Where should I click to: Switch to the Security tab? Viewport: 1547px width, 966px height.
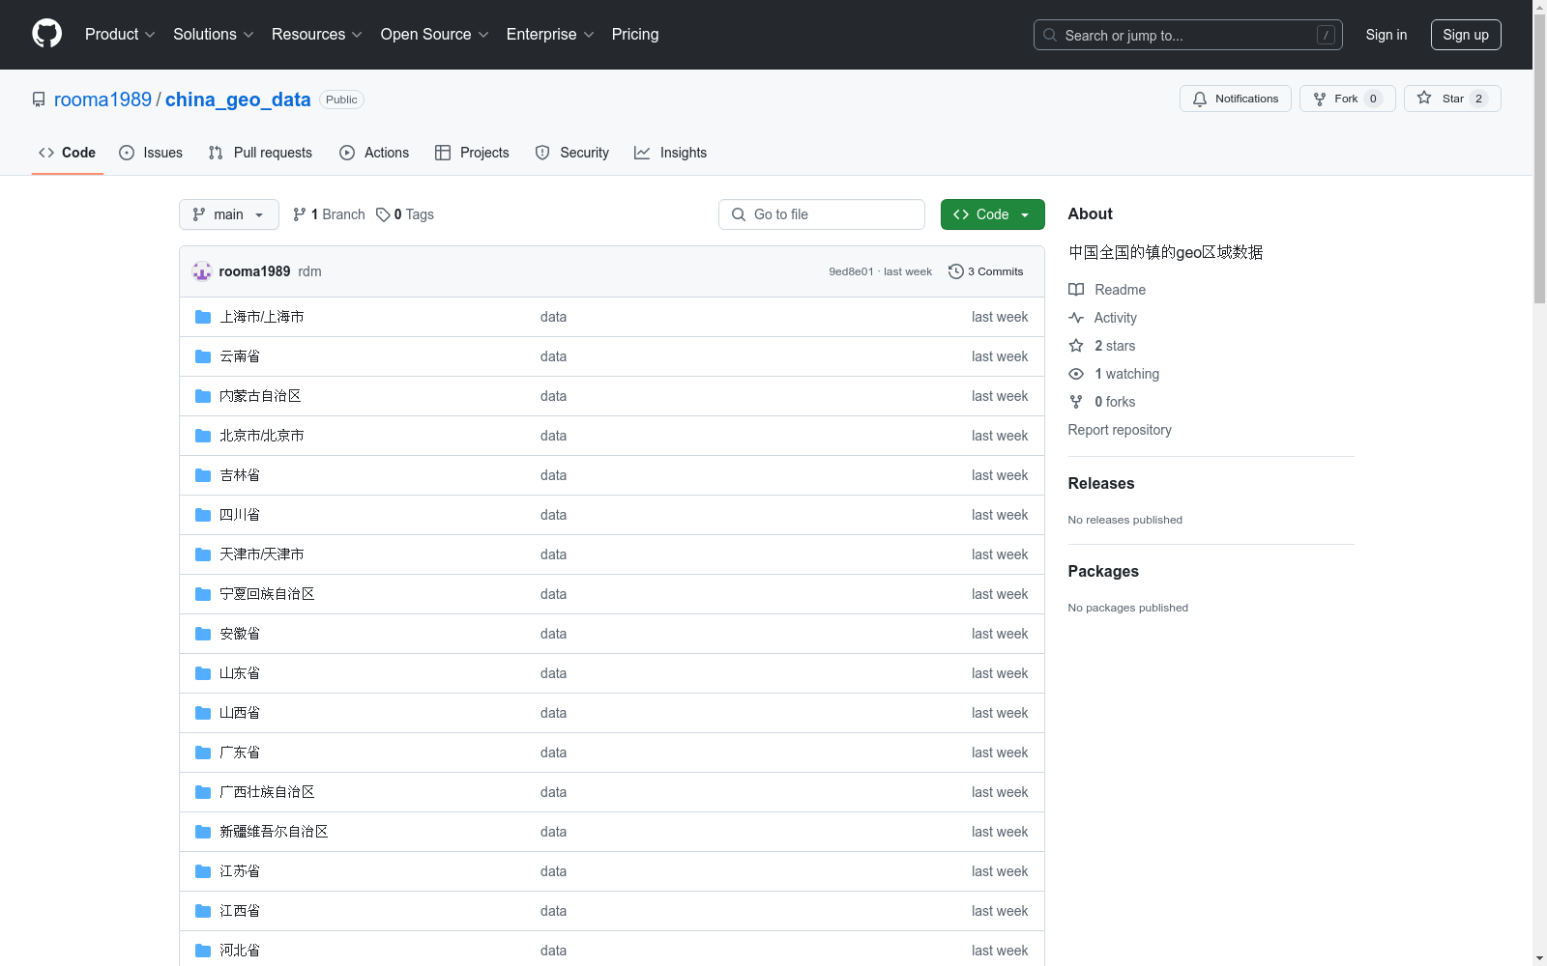pos(572,153)
